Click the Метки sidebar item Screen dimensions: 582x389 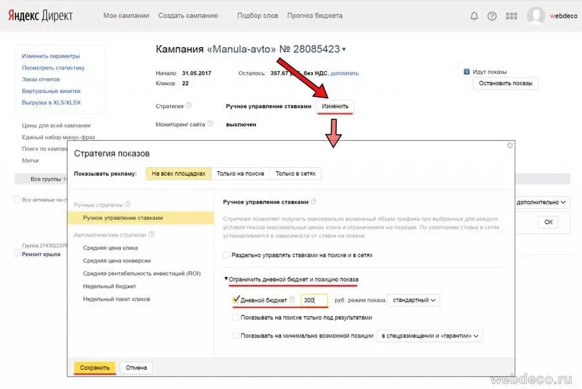30,160
